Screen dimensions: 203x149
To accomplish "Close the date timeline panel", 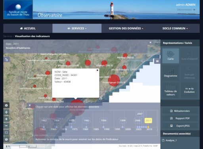I will pyautogui.click(x=30, y=105).
